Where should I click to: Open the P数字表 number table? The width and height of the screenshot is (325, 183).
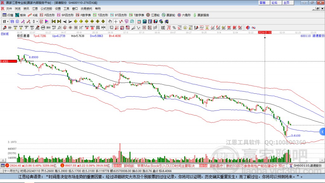(x=83, y=15)
